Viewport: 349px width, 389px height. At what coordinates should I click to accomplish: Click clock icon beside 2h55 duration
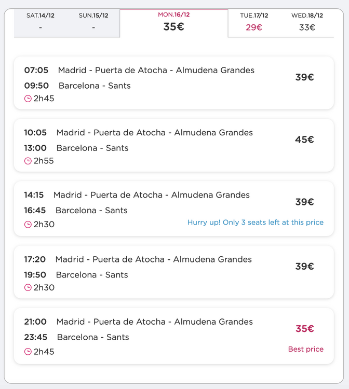pos(28,161)
